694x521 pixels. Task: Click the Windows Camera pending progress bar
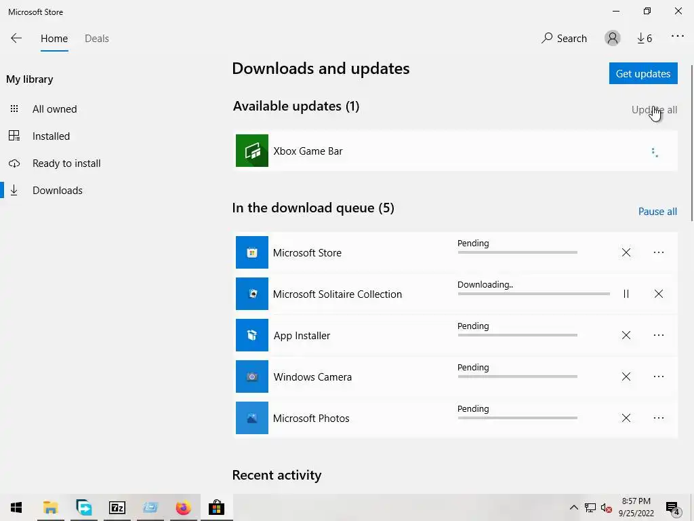pos(517,377)
